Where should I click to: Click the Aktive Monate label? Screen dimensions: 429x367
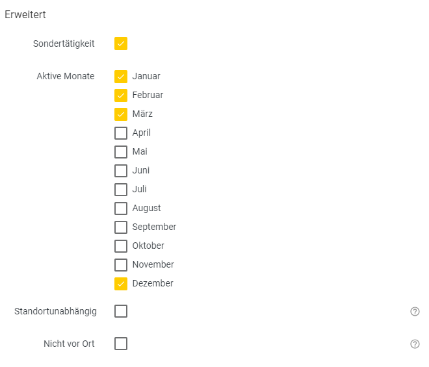tap(66, 76)
